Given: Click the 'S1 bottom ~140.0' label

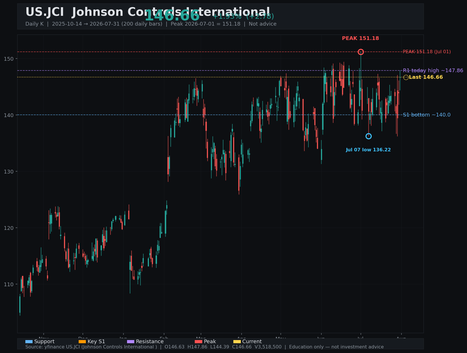Looking at the screenshot, I should [427, 115].
